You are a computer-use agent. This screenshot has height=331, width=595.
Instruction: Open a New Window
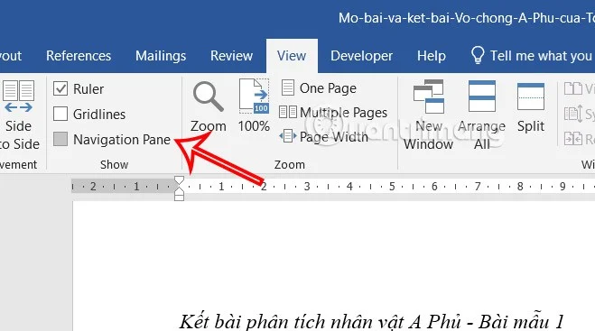[428, 115]
